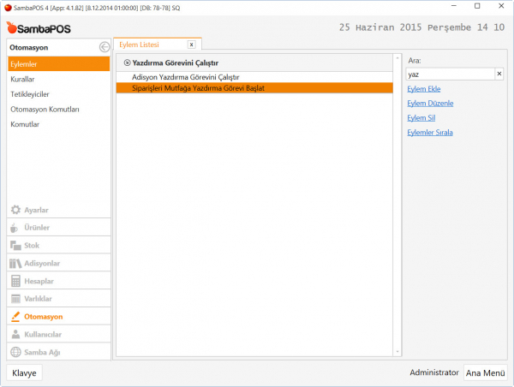Open Tetikleyiciler in the sidebar
This screenshot has height=387, width=514.
[x=30, y=94]
